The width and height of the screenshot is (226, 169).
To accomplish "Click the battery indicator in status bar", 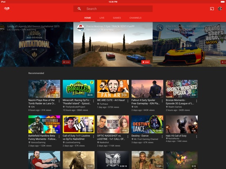I will tap(223, 2).
